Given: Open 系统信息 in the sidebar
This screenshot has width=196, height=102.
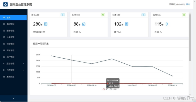Looking at the screenshot, I should point(13,77).
